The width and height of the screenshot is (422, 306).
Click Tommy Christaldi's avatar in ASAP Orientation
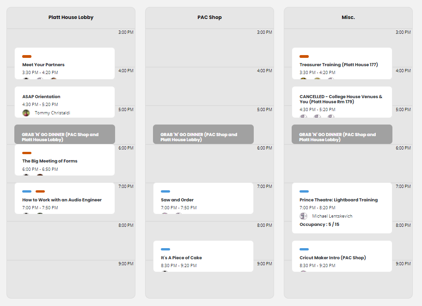(x=26, y=113)
